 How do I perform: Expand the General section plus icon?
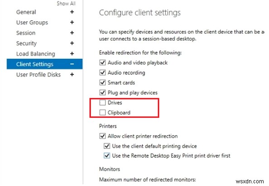click(x=72, y=12)
